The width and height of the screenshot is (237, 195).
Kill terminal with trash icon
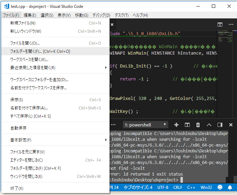pos(198,125)
